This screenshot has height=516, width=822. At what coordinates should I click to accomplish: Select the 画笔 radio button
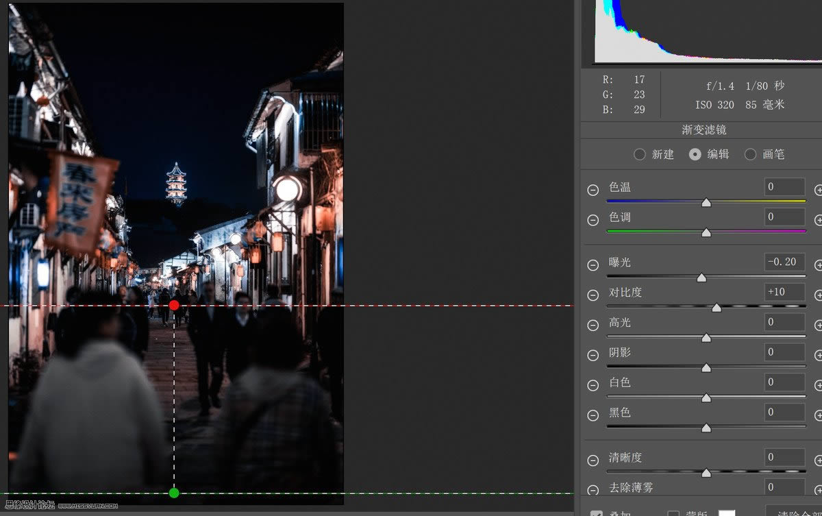751,154
